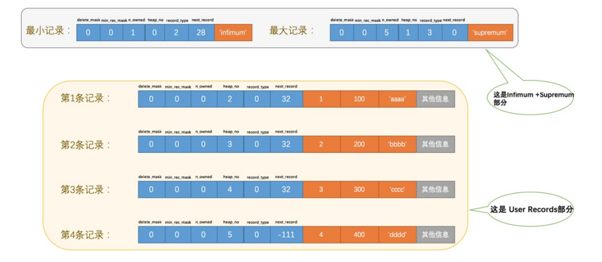Click orange cell 4 in 第4条记录
602x262 pixels.
322,235
